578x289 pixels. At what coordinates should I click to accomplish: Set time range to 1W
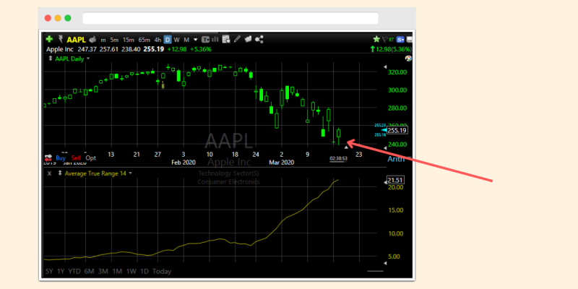coord(131,272)
